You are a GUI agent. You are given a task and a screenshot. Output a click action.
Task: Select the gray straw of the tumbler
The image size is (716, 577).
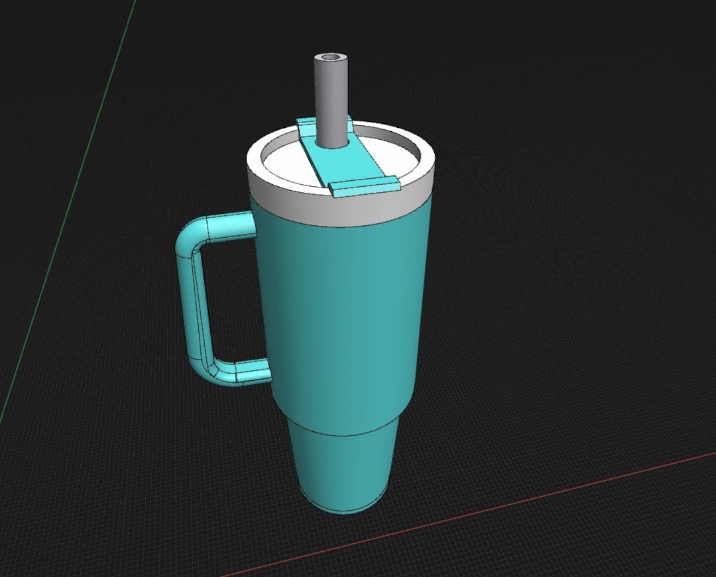coord(329,93)
